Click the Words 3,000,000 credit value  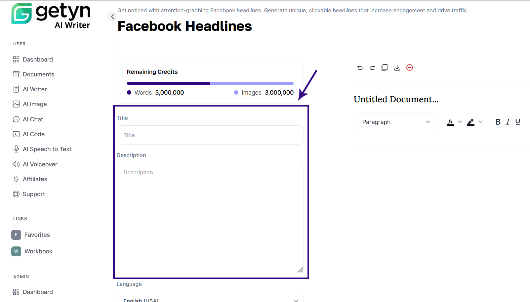pos(170,93)
